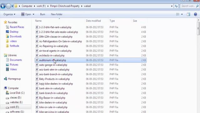Click icon of bank-atm-in-wakad.php

(x=37, y=88)
